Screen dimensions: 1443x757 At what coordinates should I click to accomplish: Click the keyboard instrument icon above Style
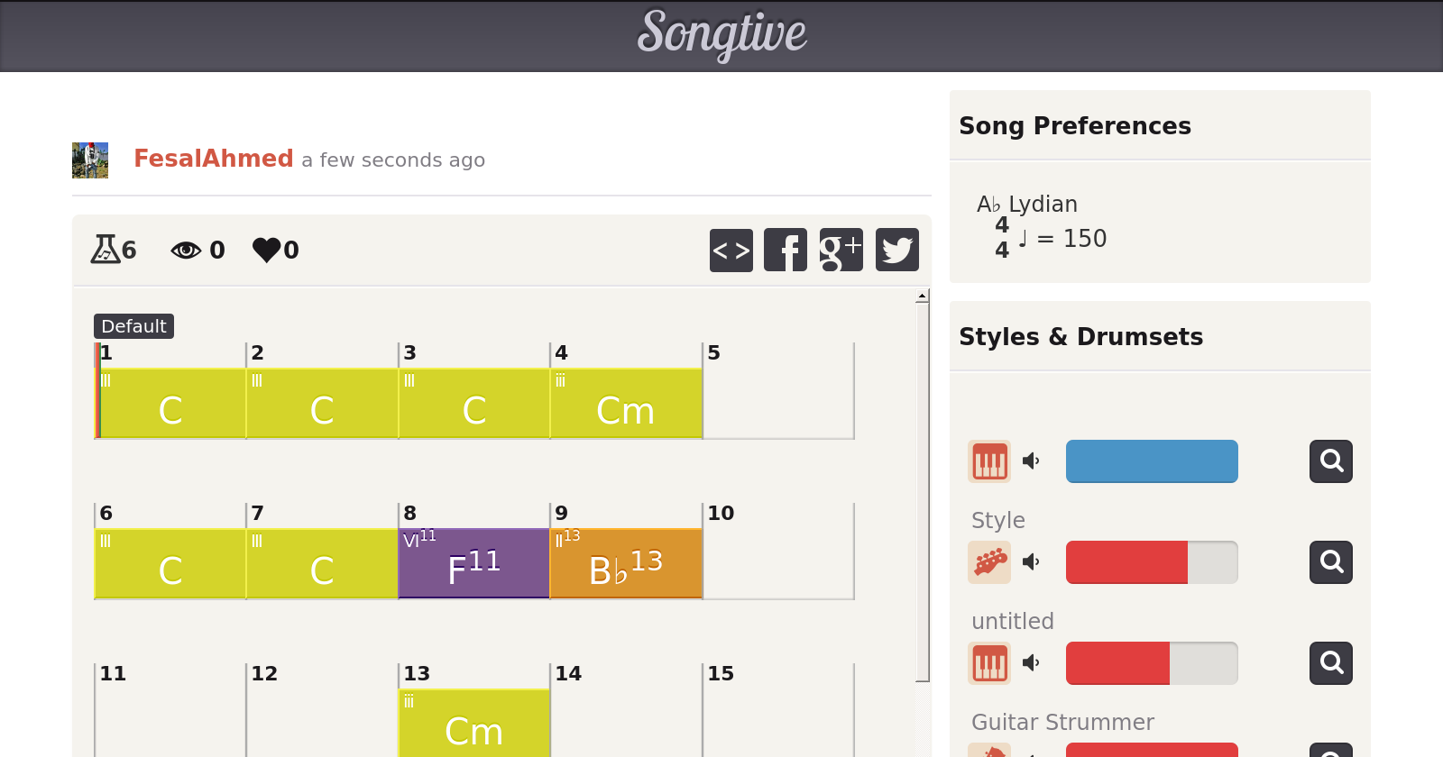[x=989, y=461]
